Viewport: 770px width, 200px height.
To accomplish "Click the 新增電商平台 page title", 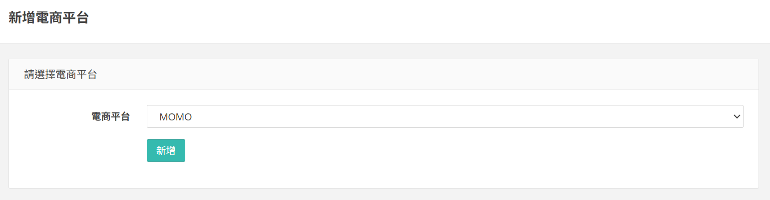I will coord(48,18).
